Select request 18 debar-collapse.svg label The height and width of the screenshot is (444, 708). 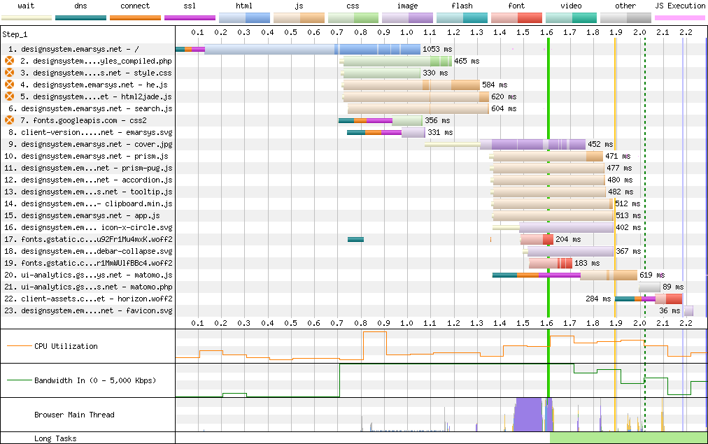pos(88,251)
